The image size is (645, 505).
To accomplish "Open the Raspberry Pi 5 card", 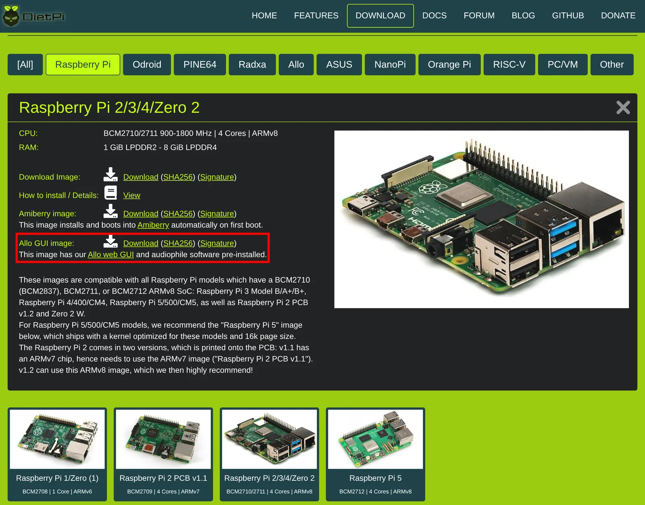I will (x=375, y=454).
